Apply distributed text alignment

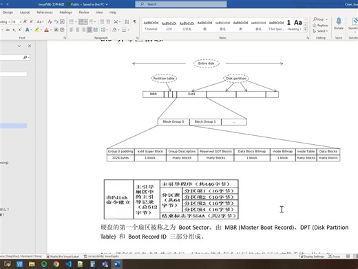96,30
